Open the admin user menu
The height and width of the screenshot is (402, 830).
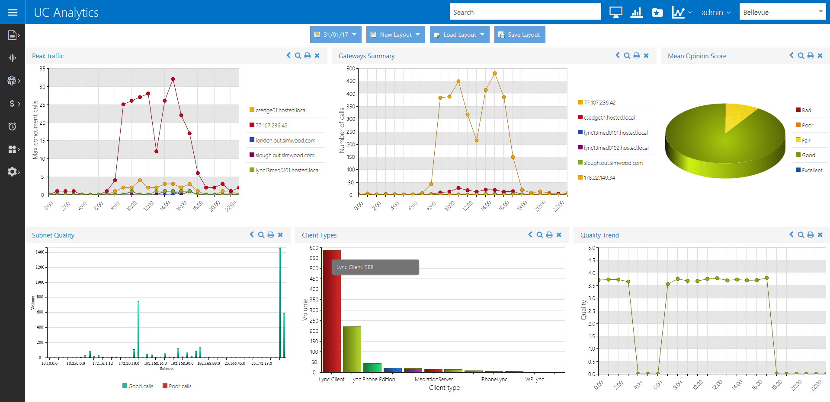tap(716, 13)
